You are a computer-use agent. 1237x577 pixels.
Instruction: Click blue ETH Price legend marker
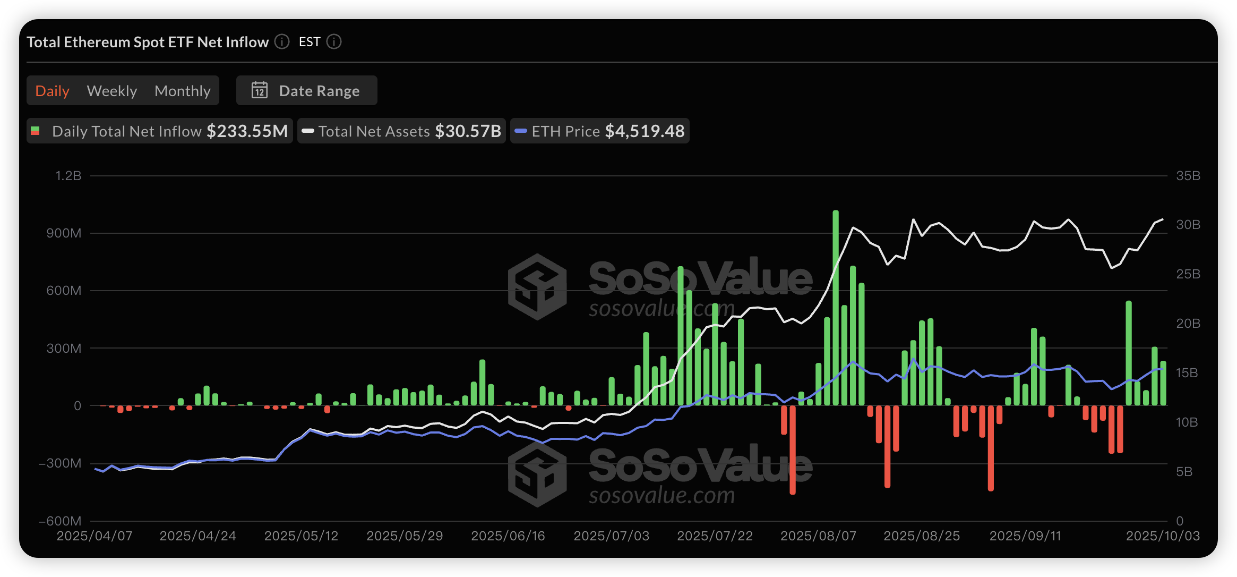point(521,131)
